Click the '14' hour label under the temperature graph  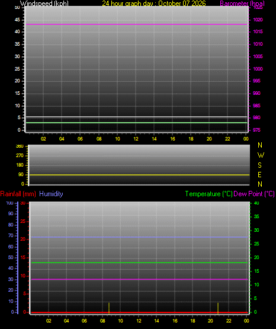156,321
